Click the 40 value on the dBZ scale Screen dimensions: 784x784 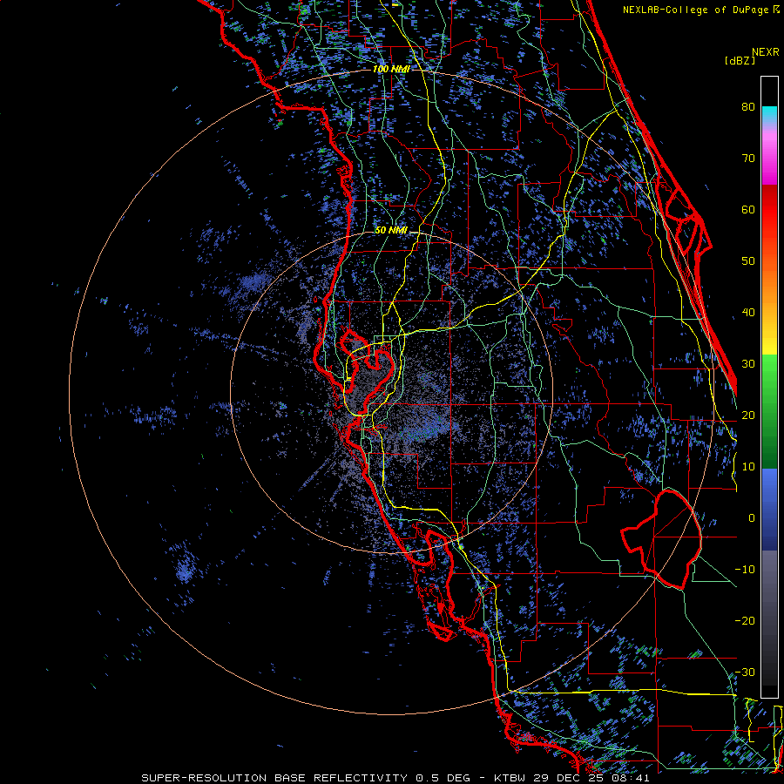tap(748, 313)
